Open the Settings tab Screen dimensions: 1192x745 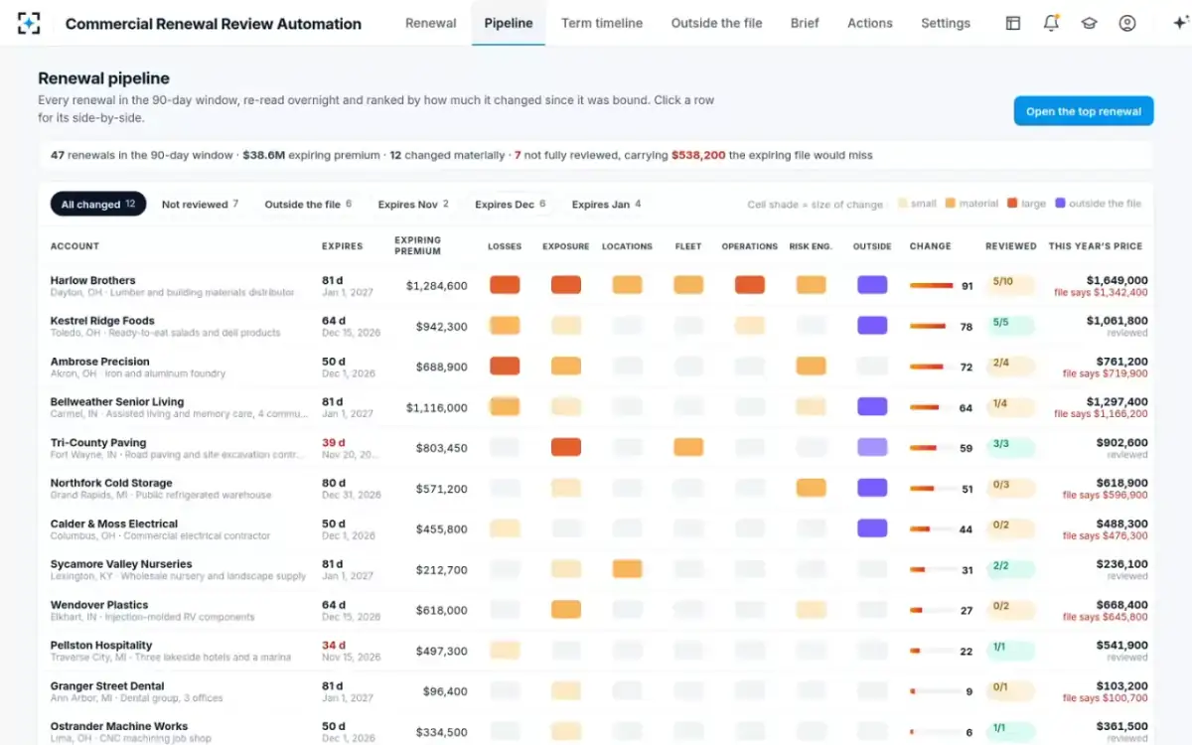click(x=946, y=23)
